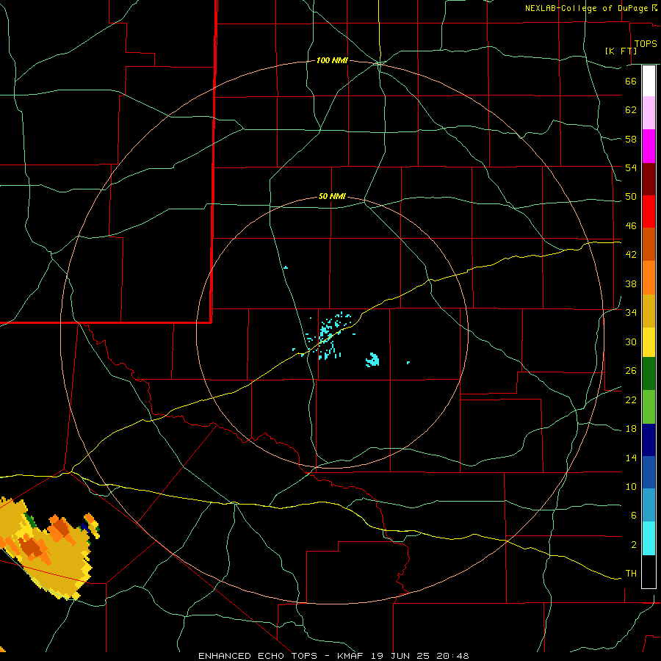Image resolution: width=661 pixels, height=661 pixels.
Task: Click the light pink legend swatch
Action: click(x=649, y=113)
